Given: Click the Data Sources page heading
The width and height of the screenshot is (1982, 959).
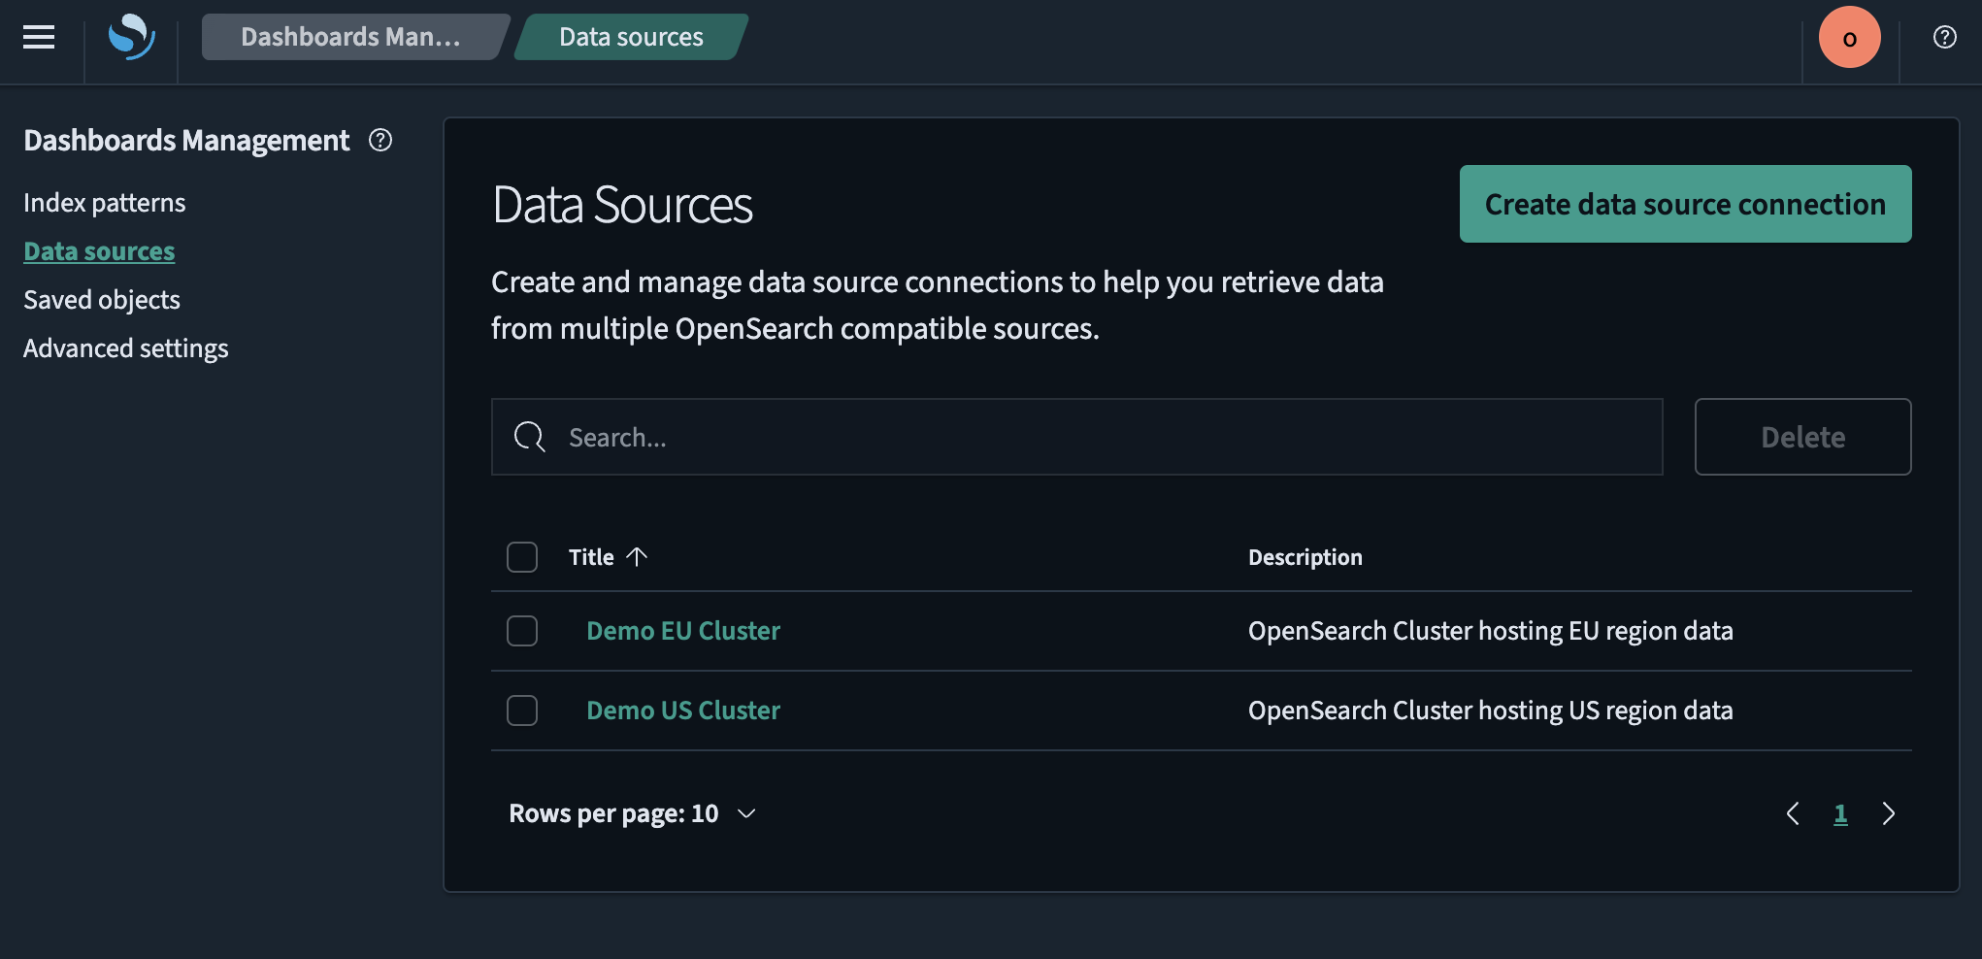Looking at the screenshot, I should point(622,205).
